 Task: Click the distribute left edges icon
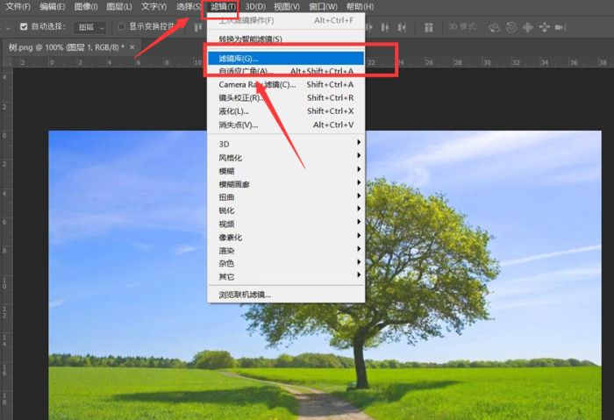pos(369,27)
